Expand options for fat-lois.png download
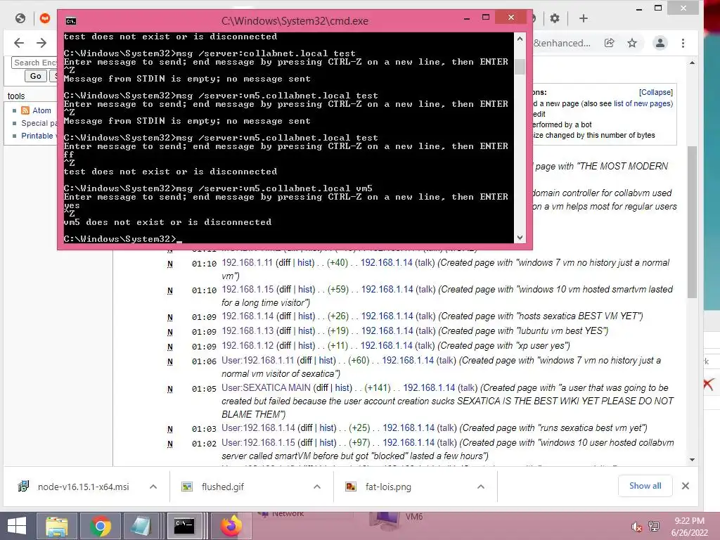 (x=481, y=487)
